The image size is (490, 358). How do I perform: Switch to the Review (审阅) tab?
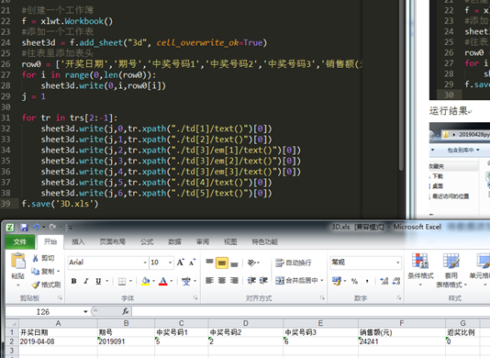[x=203, y=241]
